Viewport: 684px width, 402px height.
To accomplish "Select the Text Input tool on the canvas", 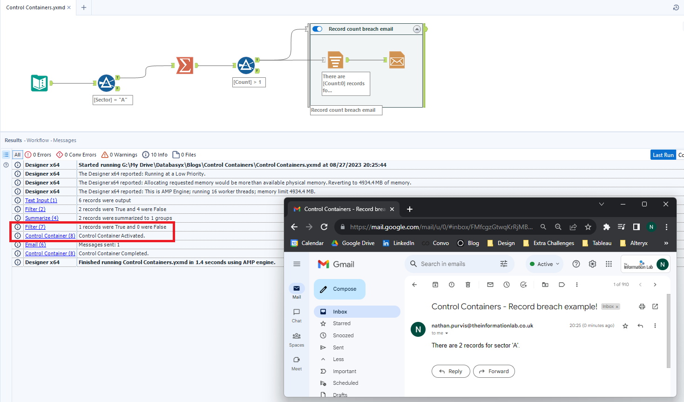I will (40, 83).
